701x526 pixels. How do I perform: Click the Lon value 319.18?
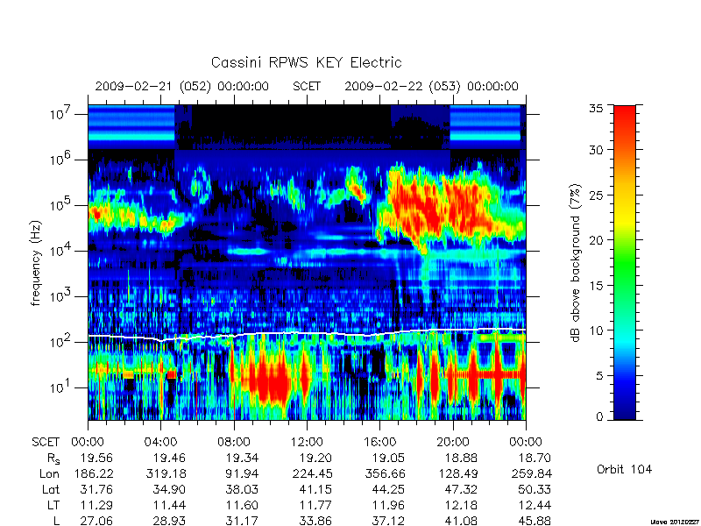(166, 473)
